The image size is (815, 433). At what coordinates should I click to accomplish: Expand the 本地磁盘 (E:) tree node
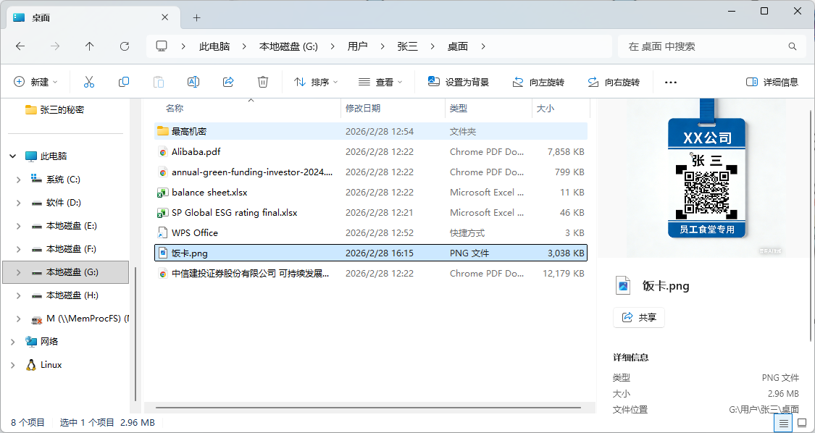[x=18, y=226]
